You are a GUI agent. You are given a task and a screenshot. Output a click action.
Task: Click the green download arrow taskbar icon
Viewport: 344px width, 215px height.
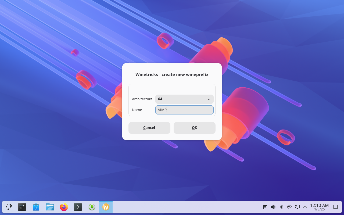click(92, 207)
